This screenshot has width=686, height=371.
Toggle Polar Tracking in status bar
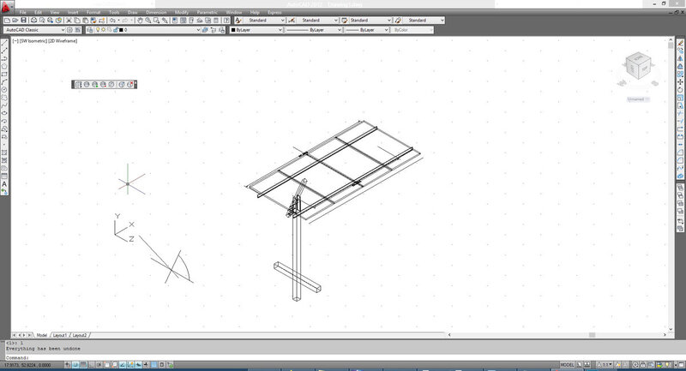tap(99, 365)
